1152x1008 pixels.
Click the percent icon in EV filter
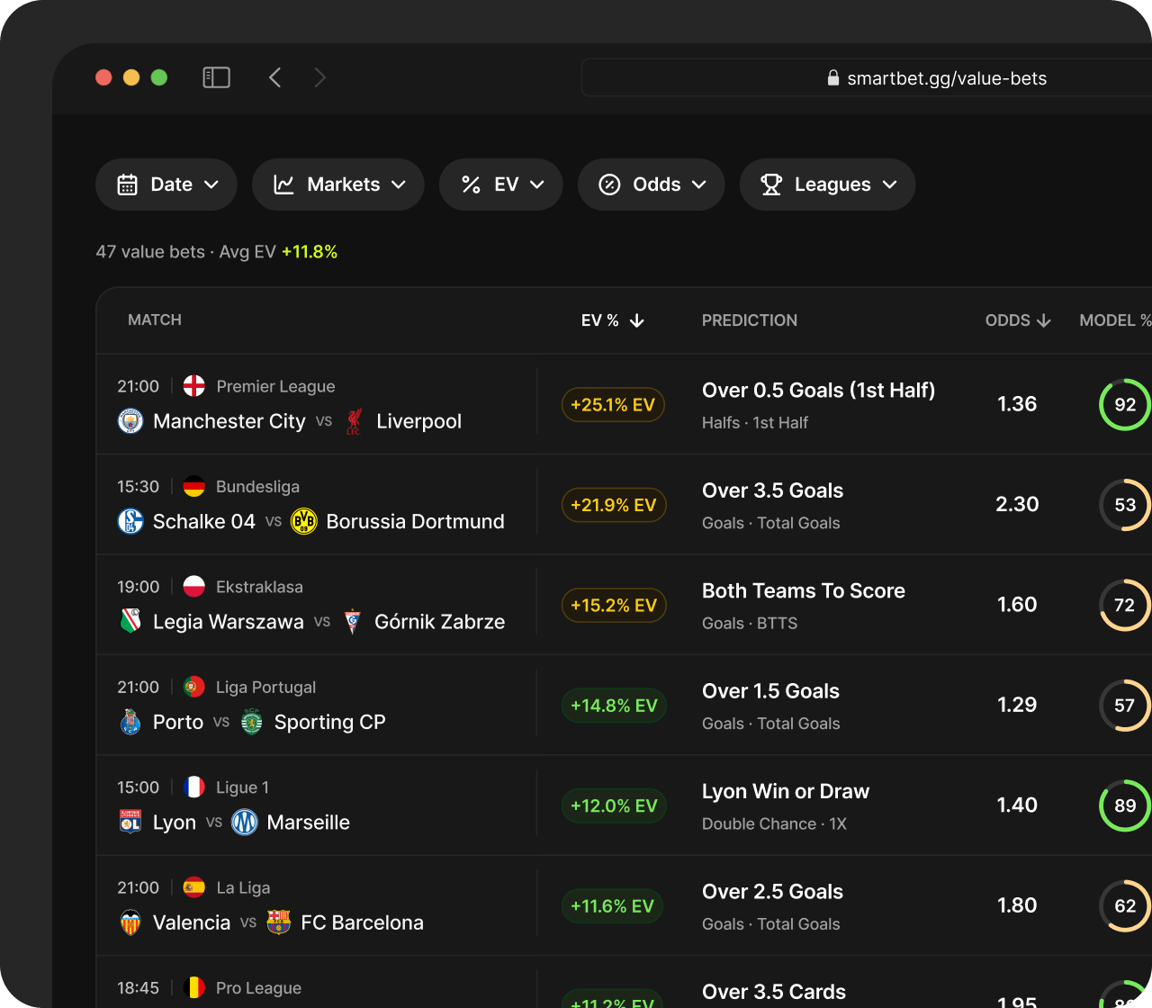pyautogui.click(x=471, y=184)
